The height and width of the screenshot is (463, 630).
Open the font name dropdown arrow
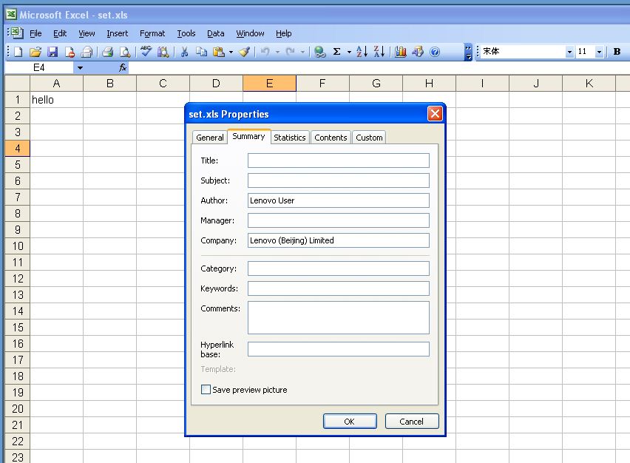569,52
